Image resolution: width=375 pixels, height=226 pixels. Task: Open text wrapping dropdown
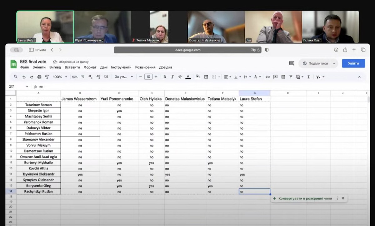pyautogui.click(x=247, y=77)
